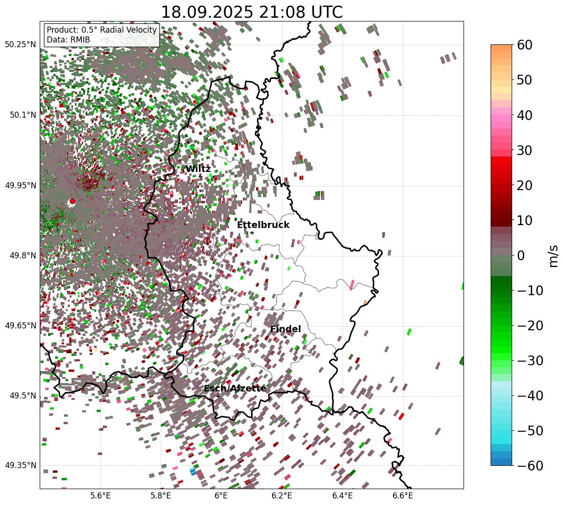564x505 pixels.
Task: Select the 'Esch/Alzette' city label
Action: pyautogui.click(x=235, y=389)
